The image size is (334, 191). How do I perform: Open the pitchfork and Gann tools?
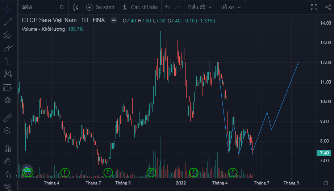7,35
